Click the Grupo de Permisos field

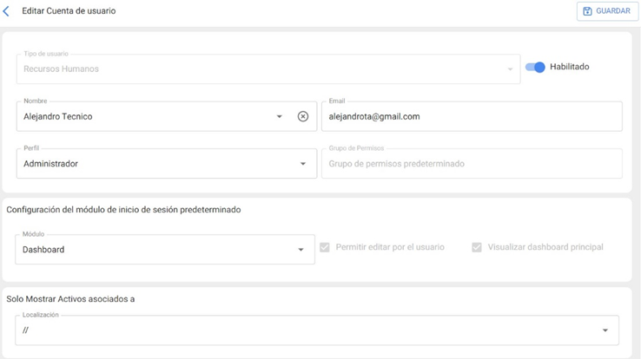click(x=471, y=164)
